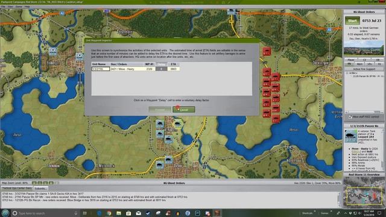Screen dimensions: 386x217
Task: Open Chrome from the taskbar
Action: click(109, 213)
